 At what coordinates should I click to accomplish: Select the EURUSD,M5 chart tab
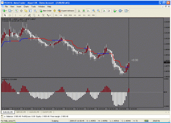tap(8, 112)
